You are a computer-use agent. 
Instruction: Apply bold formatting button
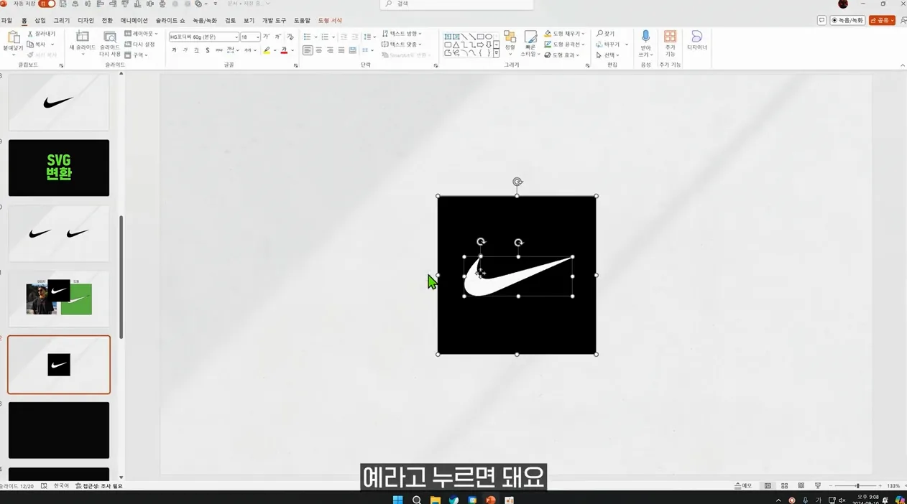(174, 50)
